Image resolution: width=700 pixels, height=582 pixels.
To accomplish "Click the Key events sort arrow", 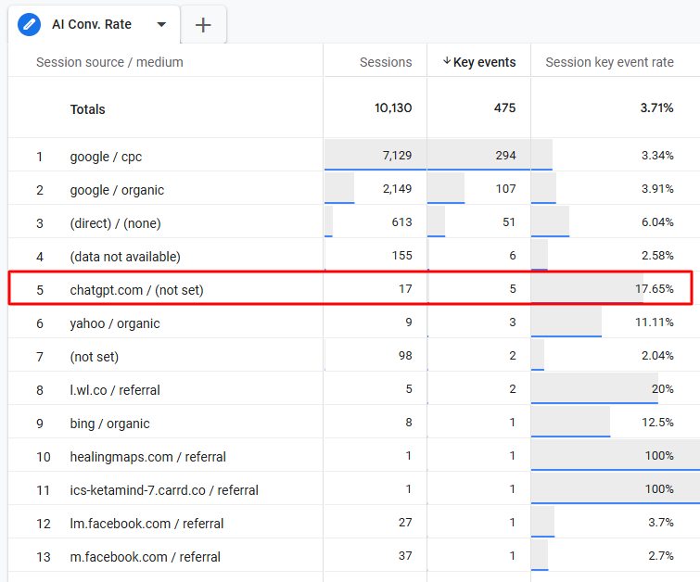I will coord(447,61).
